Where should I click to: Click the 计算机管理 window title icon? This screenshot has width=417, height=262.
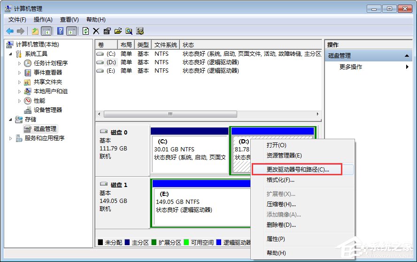click(8, 9)
